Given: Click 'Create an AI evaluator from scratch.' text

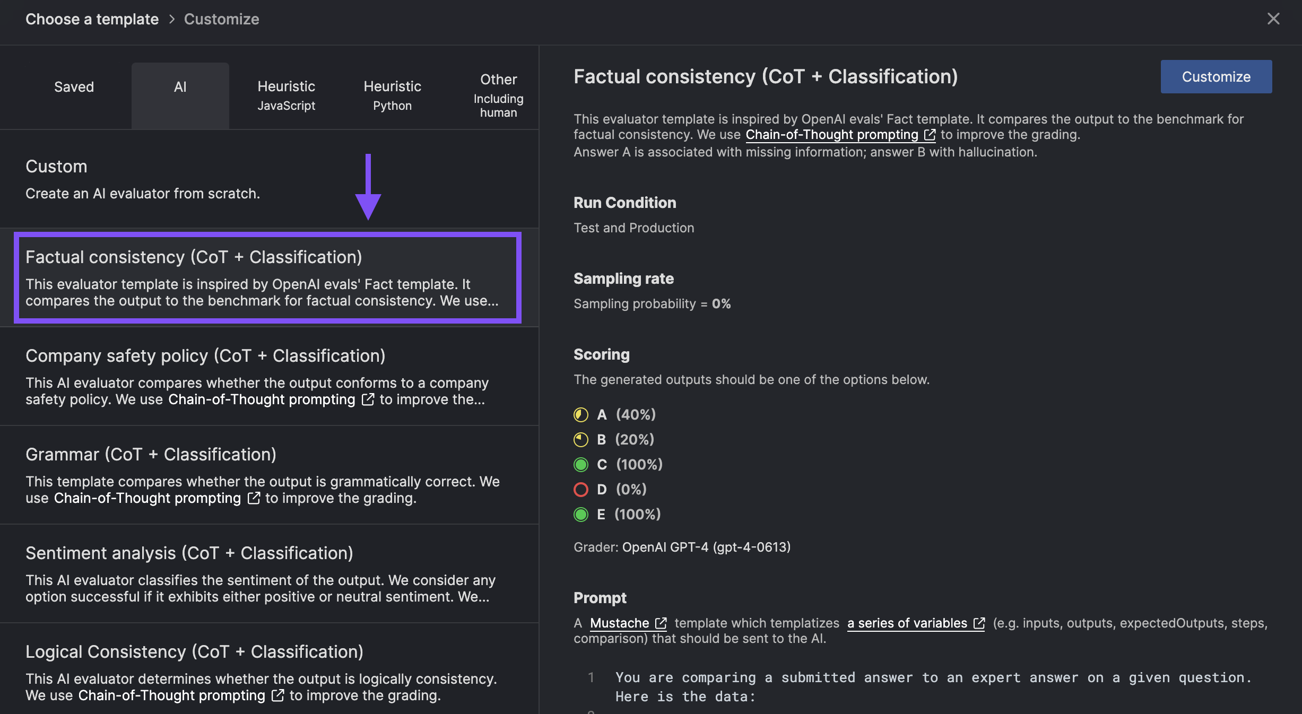Looking at the screenshot, I should (x=143, y=194).
